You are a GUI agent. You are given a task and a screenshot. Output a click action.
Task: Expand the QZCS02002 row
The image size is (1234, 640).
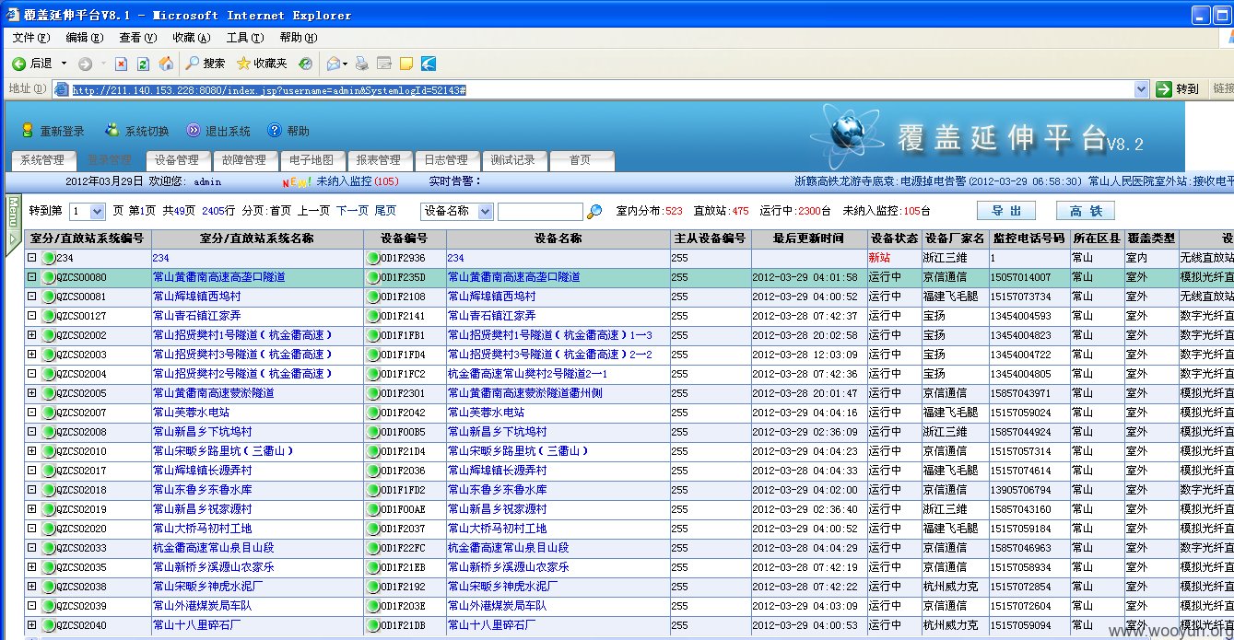[32, 335]
